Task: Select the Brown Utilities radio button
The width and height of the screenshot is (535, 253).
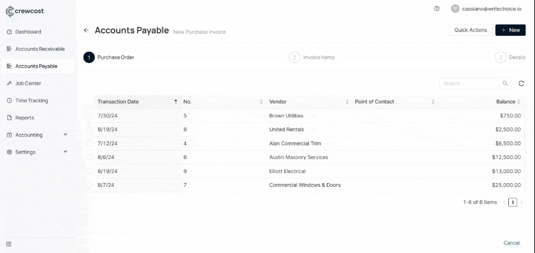Action: pos(89,116)
